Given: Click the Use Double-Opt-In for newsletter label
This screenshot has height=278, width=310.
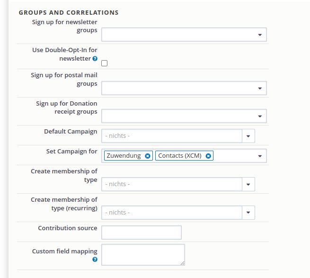Looking at the screenshot, I should tap(65, 54).
